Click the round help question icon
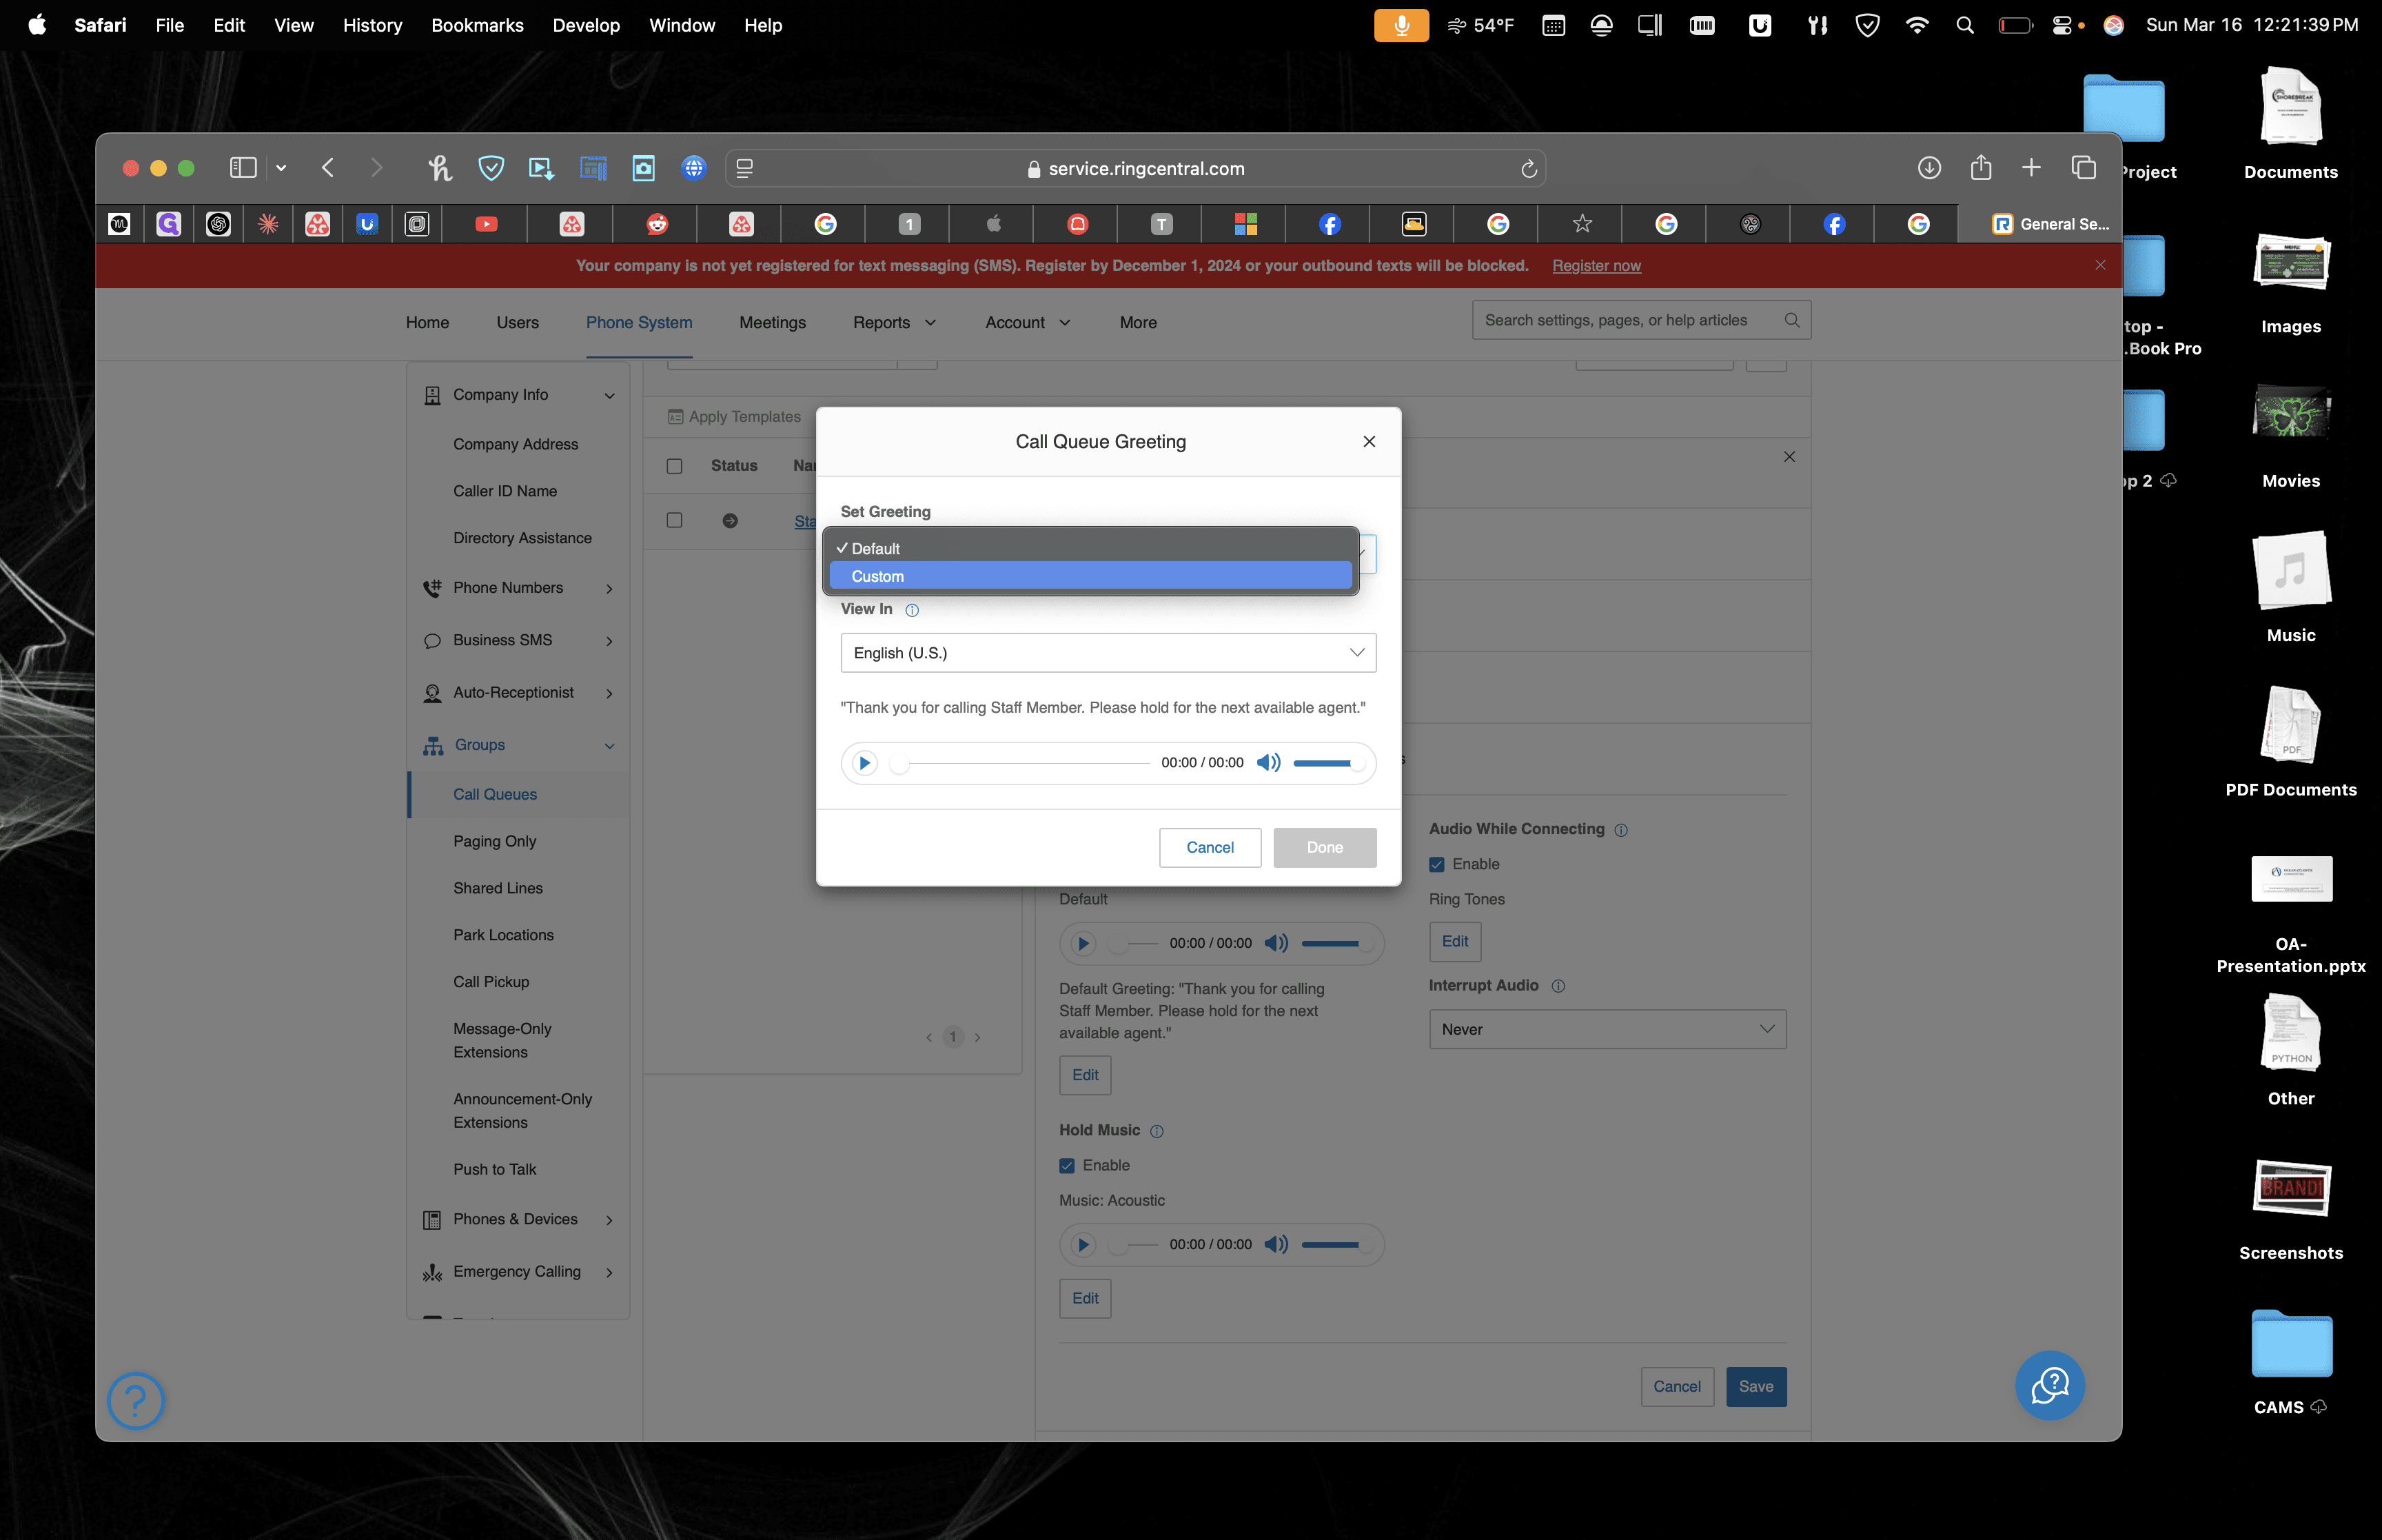2382x1540 pixels. pyautogui.click(x=136, y=1401)
